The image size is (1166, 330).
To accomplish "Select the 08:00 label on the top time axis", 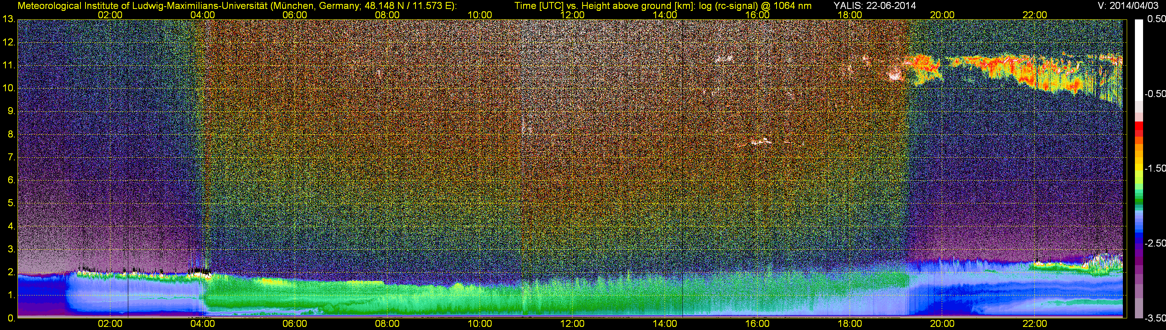I will click(388, 15).
